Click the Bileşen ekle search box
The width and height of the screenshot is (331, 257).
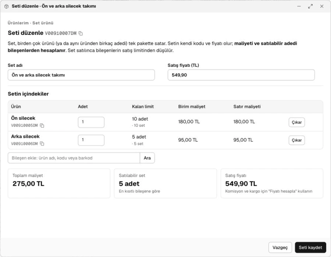tap(74, 158)
